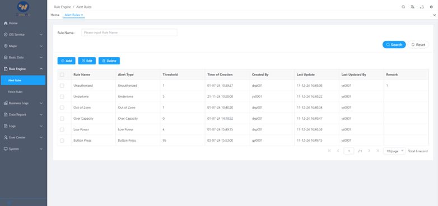Check the Low Power row checkbox
Image resolution: width=438 pixels, height=206 pixels.
(x=62, y=129)
